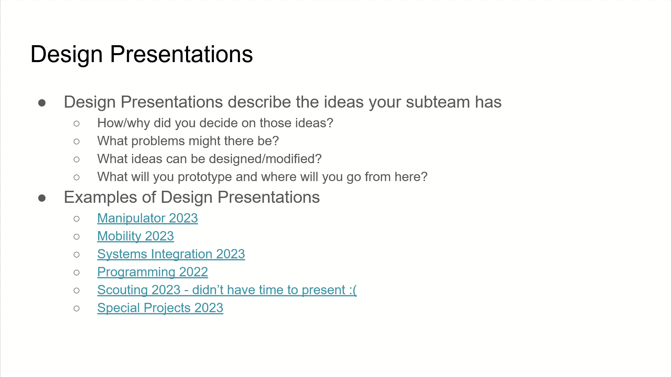Click the Design Presentations slide title

coord(142,54)
